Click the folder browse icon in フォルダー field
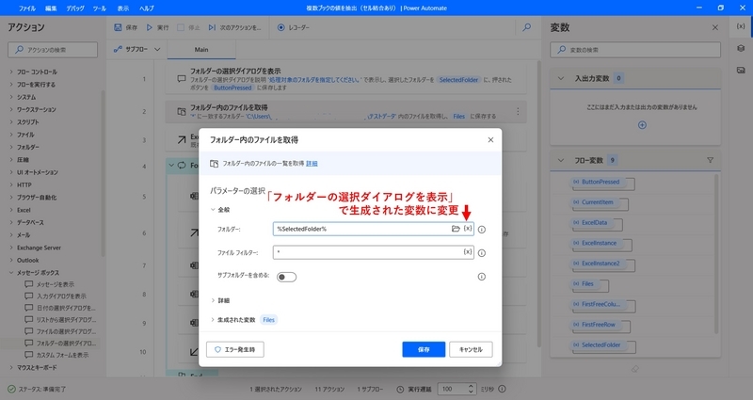Viewport: 753px width, 400px height. click(x=456, y=229)
